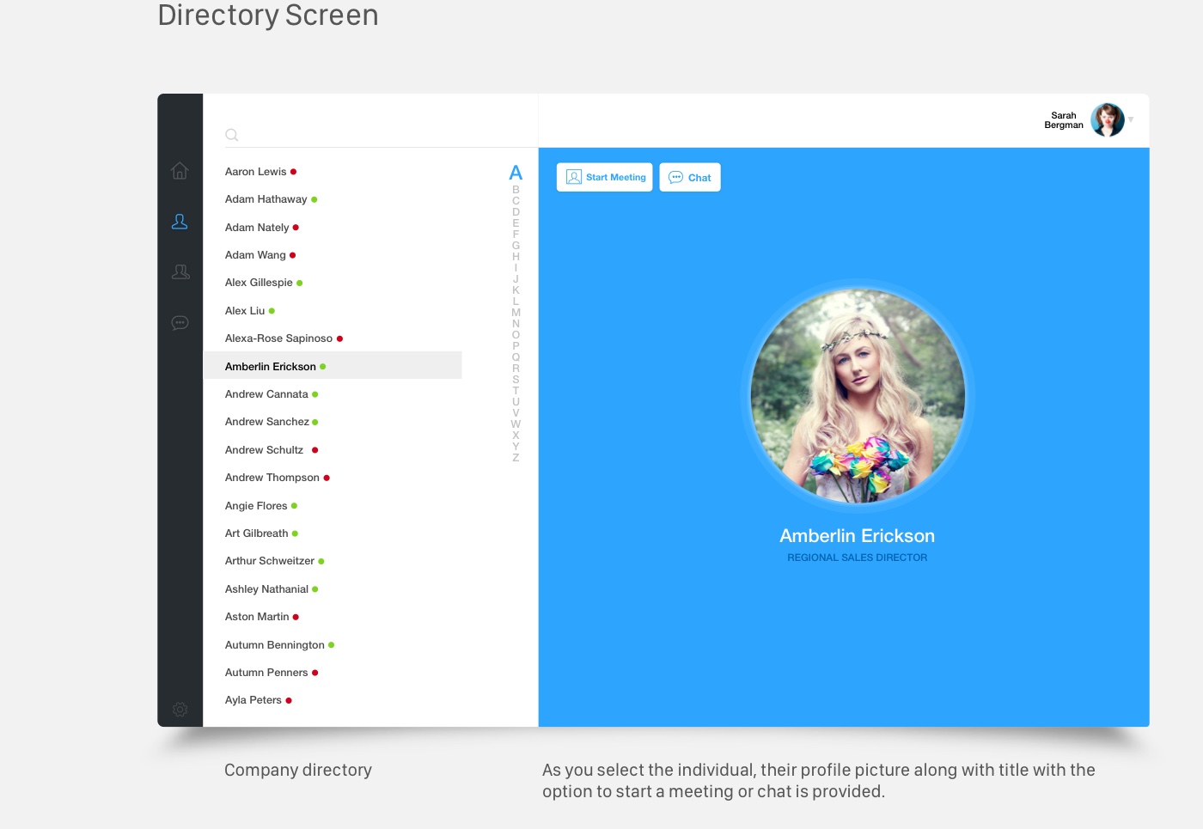The image size is (1203, 829).
Task: Open settings gear in sidebar
Action: pos(180,710)
